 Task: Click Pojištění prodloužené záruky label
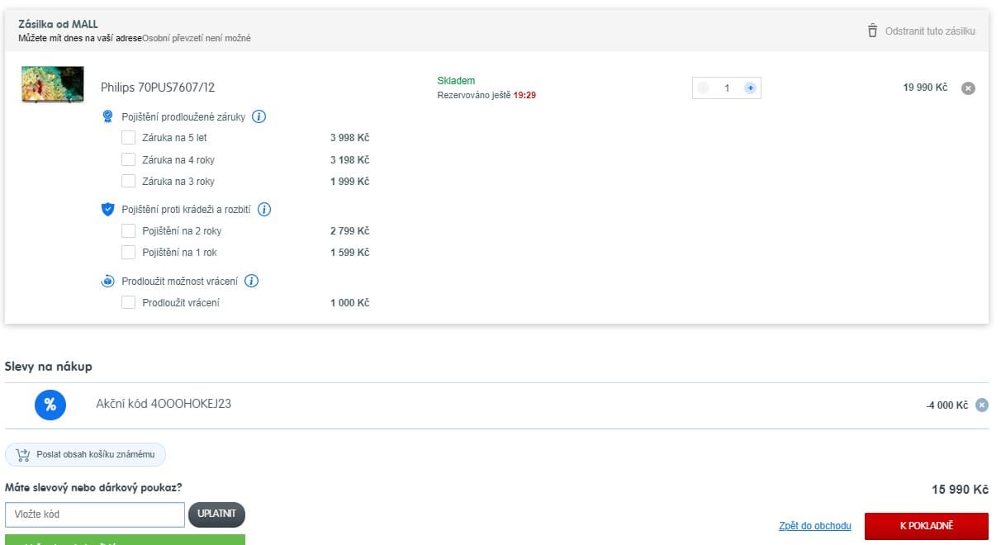tap(183, 116)
